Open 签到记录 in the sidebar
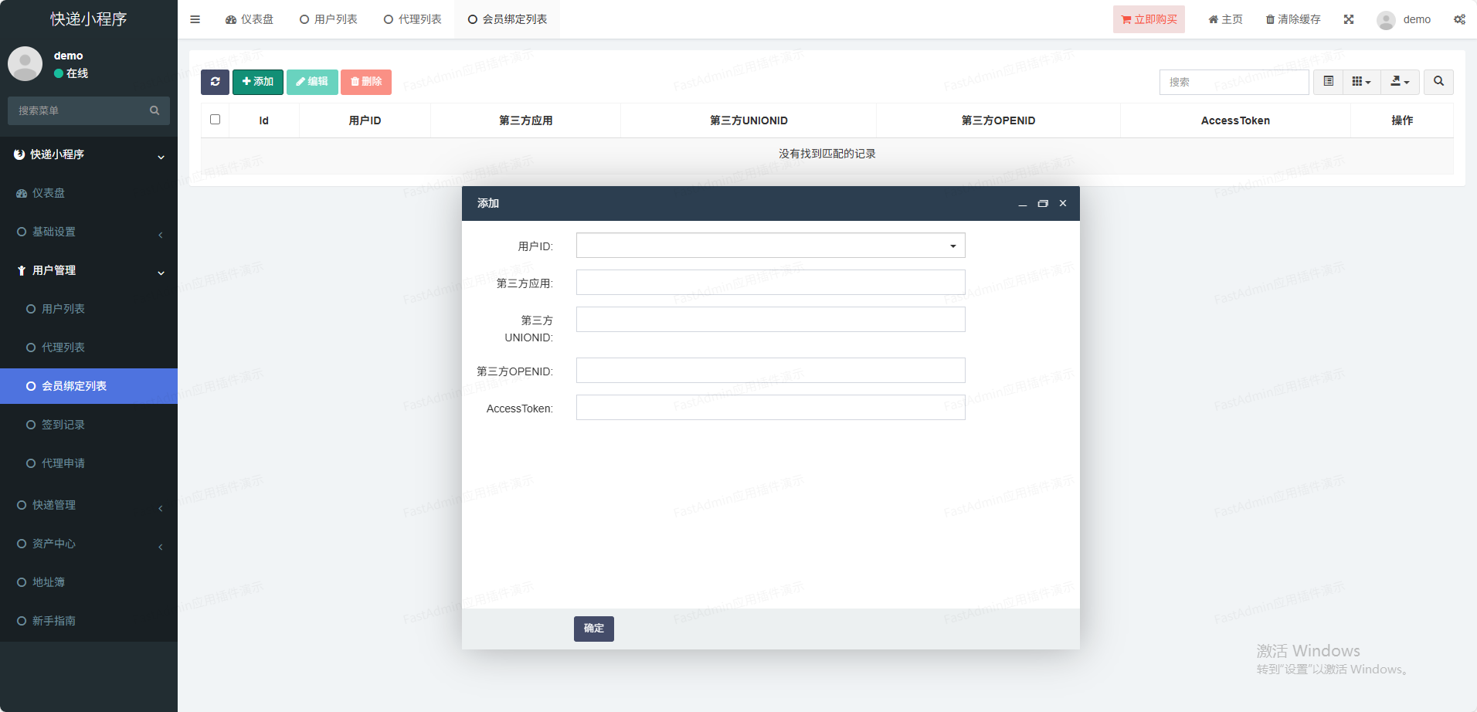 [63, 425]
